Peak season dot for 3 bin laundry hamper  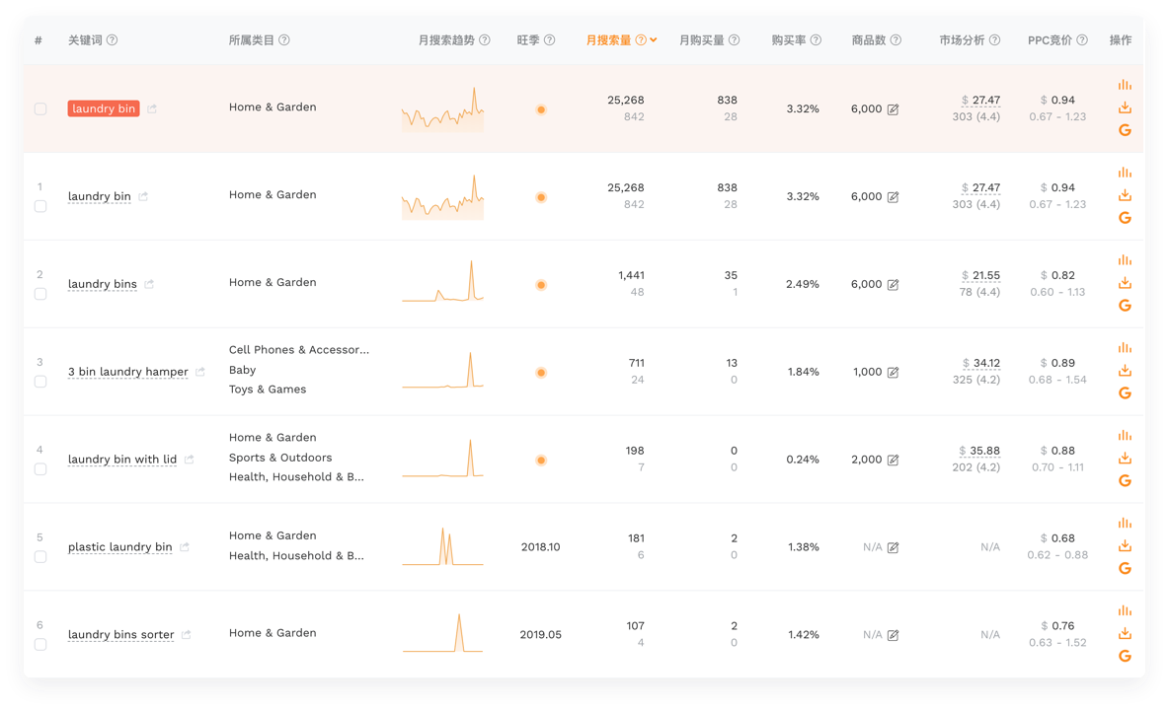[541, 372]
